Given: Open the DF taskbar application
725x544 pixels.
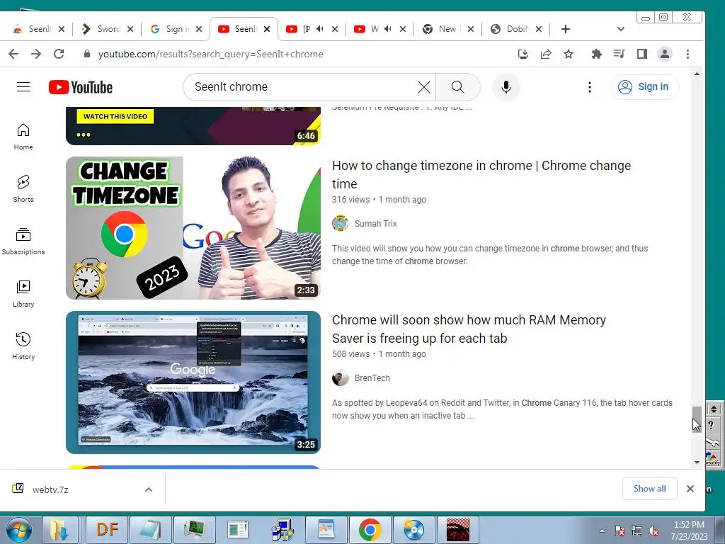Looking at the screenshot, I should click(108, 529).
